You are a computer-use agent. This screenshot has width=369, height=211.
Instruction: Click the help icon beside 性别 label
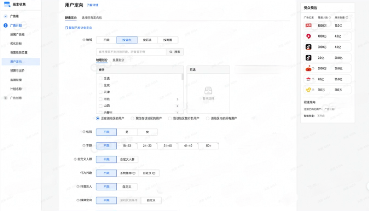(x=84, y=132)
